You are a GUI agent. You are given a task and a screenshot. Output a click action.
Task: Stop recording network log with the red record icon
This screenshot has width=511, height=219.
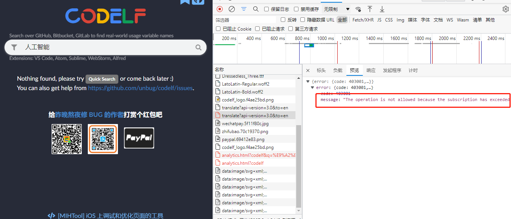coord(220,9)
